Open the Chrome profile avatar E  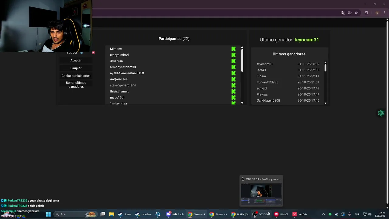point(377,13)
